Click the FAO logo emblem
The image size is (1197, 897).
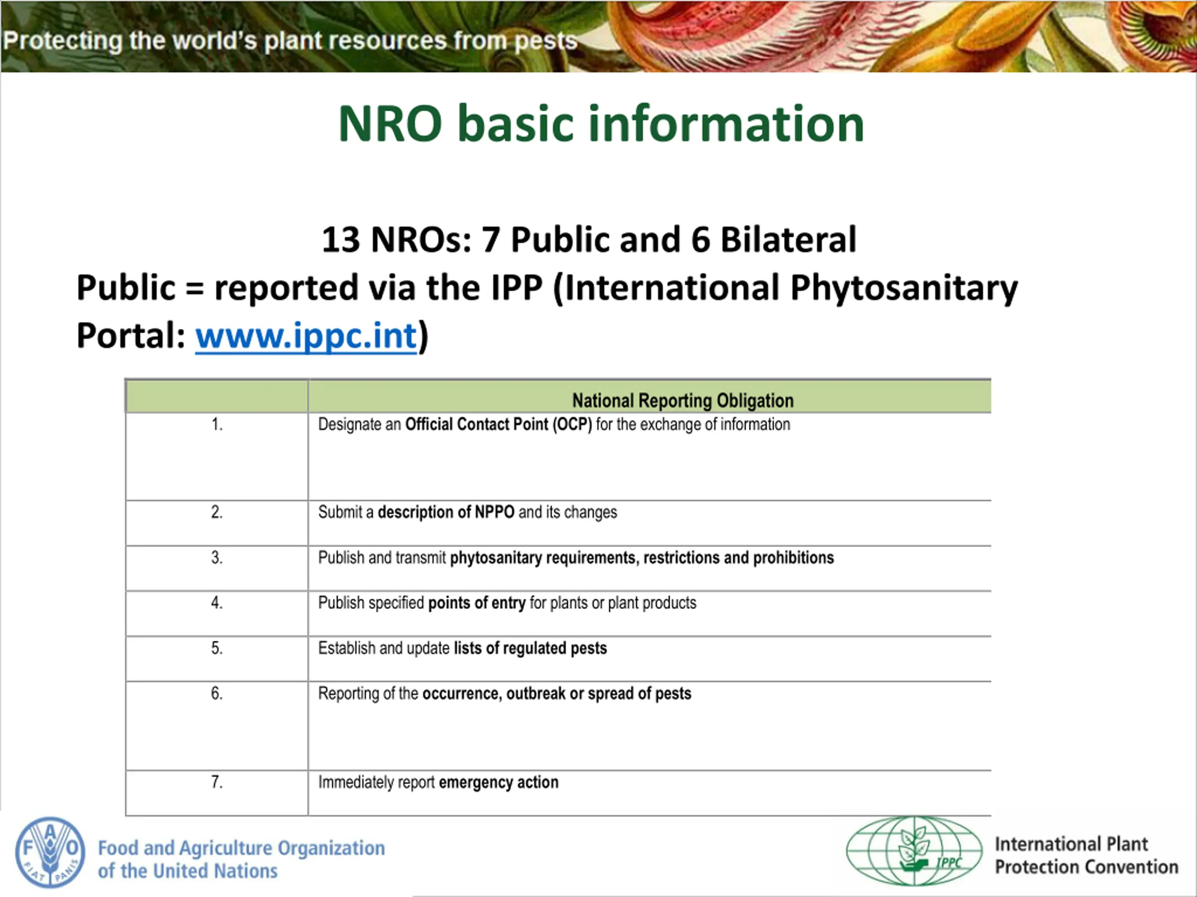(x=50, y=852)
